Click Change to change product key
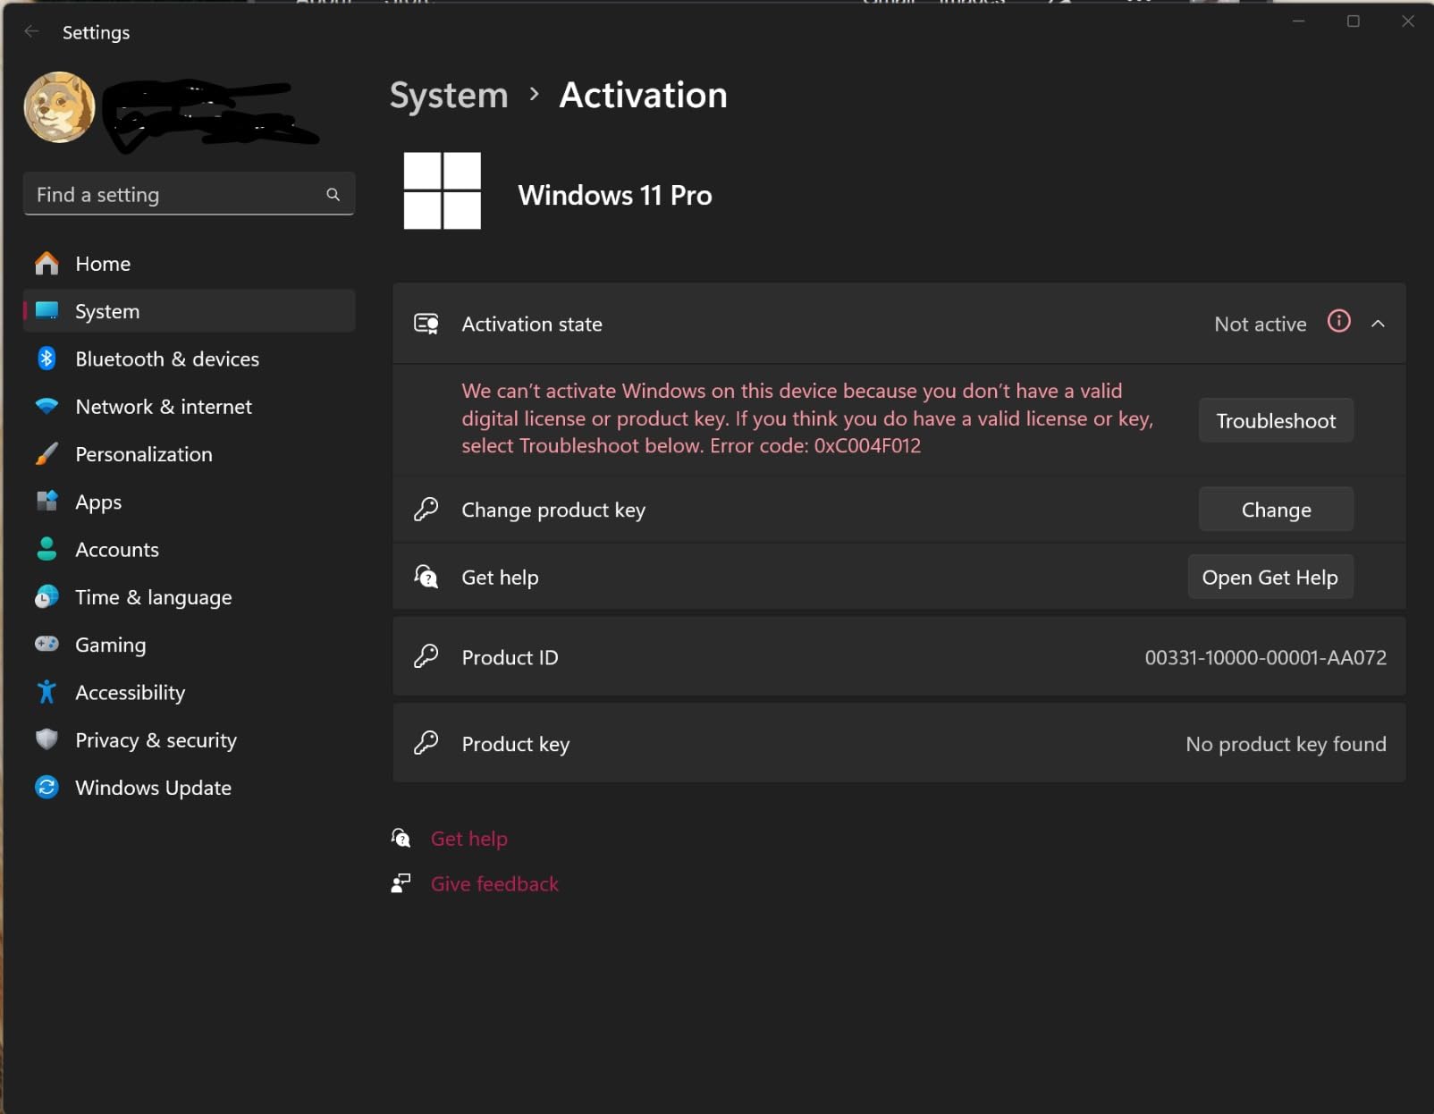This screenshot has height=1114, width=1434. [x=1276, y=510]
